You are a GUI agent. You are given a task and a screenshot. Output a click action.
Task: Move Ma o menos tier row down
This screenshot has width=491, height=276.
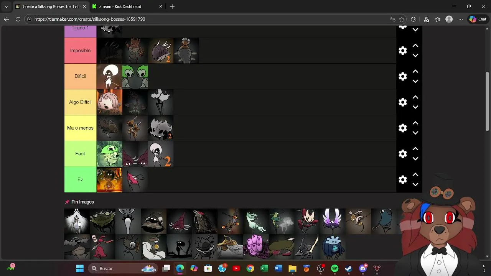point(415,133)
